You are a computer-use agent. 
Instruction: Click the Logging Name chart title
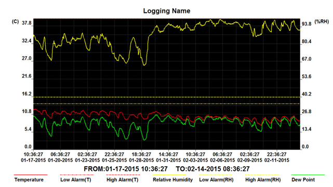coord(167,11)
